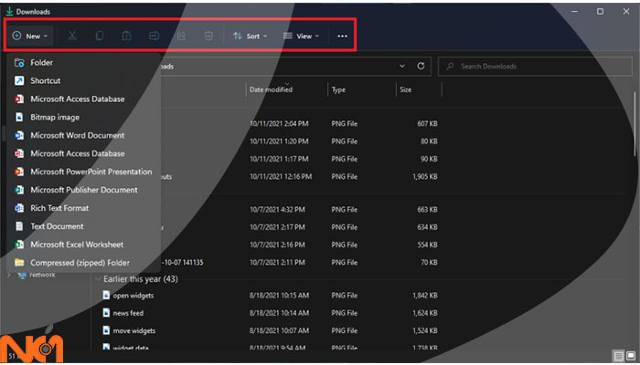Viewport: 640px width, 365px height.
Task: Select Rich Text Format entry
Action: (x=83, y=208)
